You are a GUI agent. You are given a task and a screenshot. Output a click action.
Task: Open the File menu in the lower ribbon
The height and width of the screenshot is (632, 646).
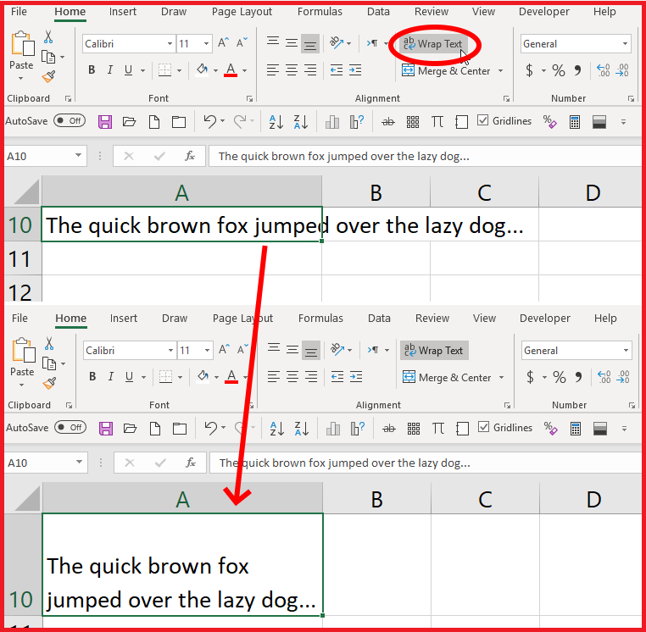click(19, 319)
